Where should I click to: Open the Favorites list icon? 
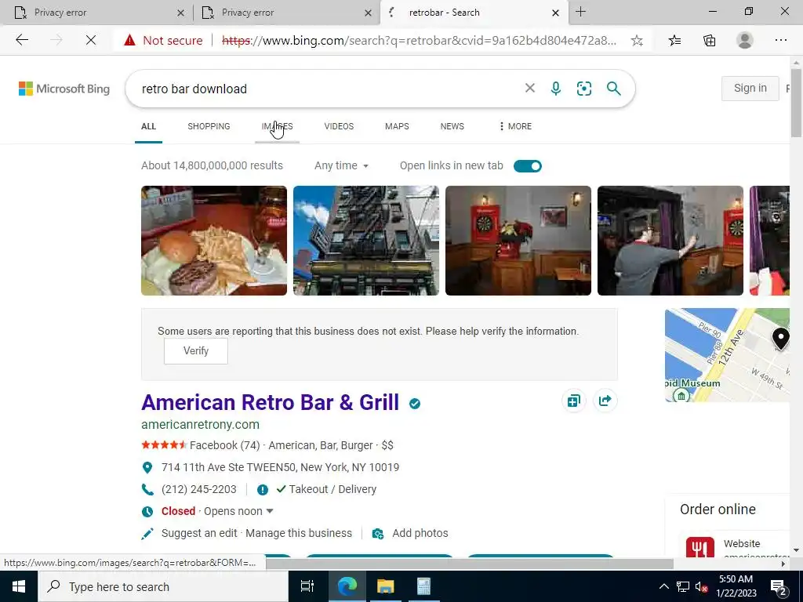click(674, 41)
